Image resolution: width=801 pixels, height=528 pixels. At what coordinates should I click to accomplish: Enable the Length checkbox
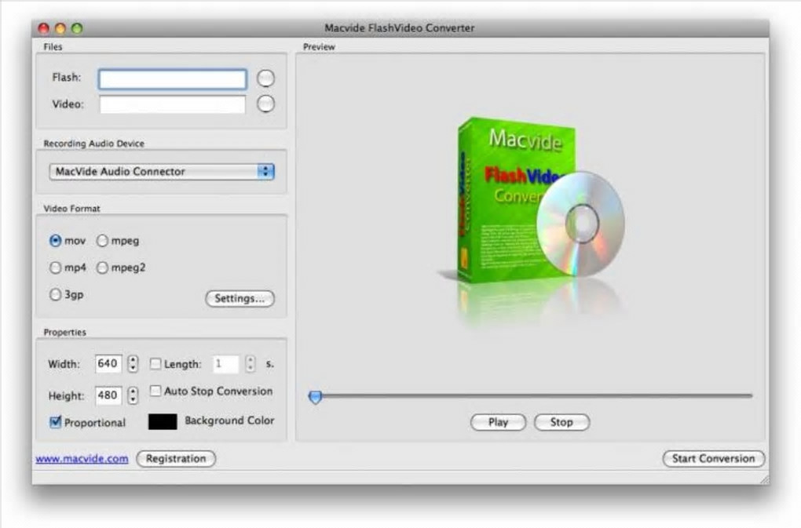click(155, 364)
